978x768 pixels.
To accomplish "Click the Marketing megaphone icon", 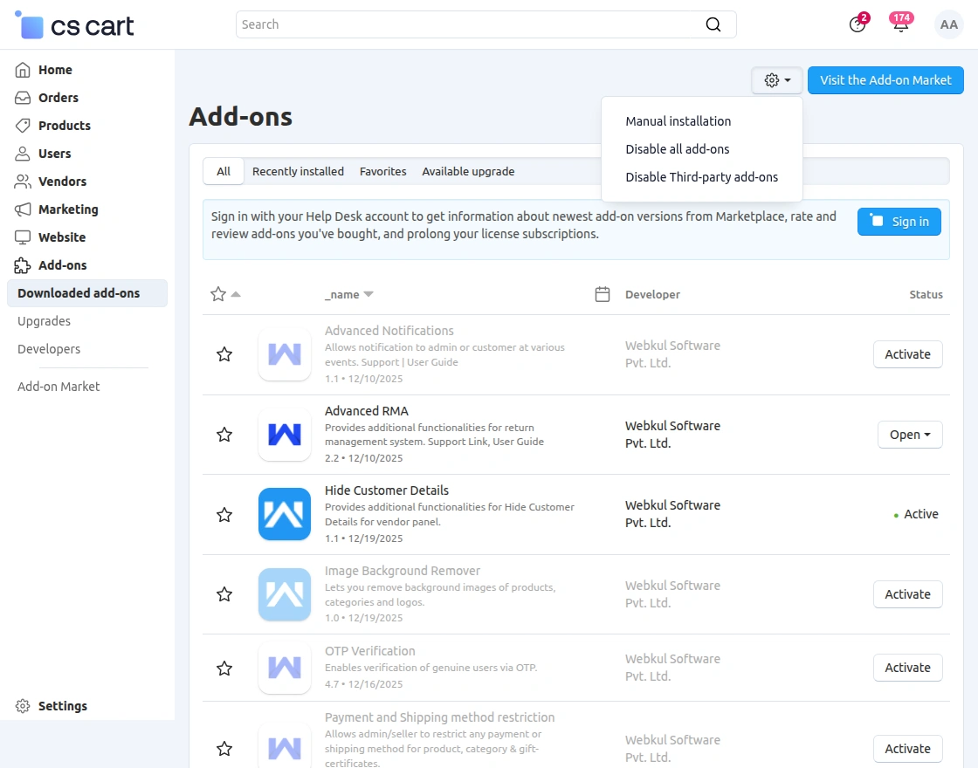I will (x=23, y=209).
